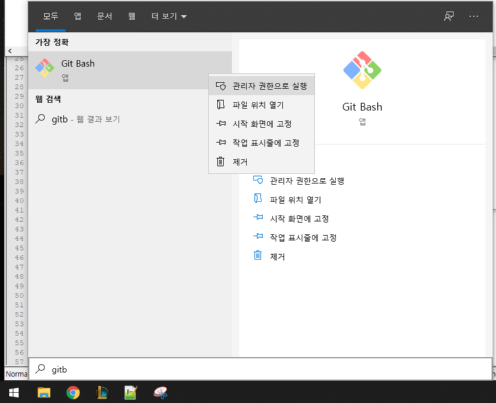The height and width of the screenshot is (403, 496).
Task: Open File Explorer from the taskbar
Action: coord(44,392)
